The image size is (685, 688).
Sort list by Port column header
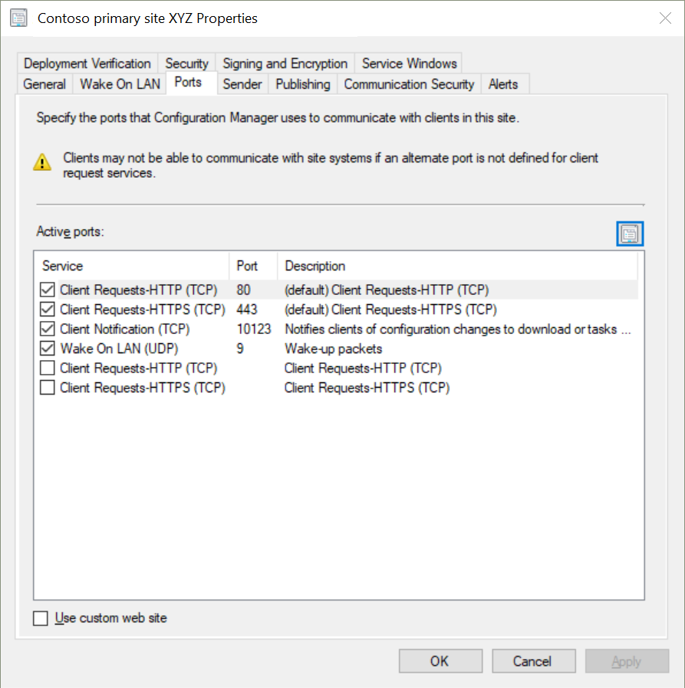[253, 266]
